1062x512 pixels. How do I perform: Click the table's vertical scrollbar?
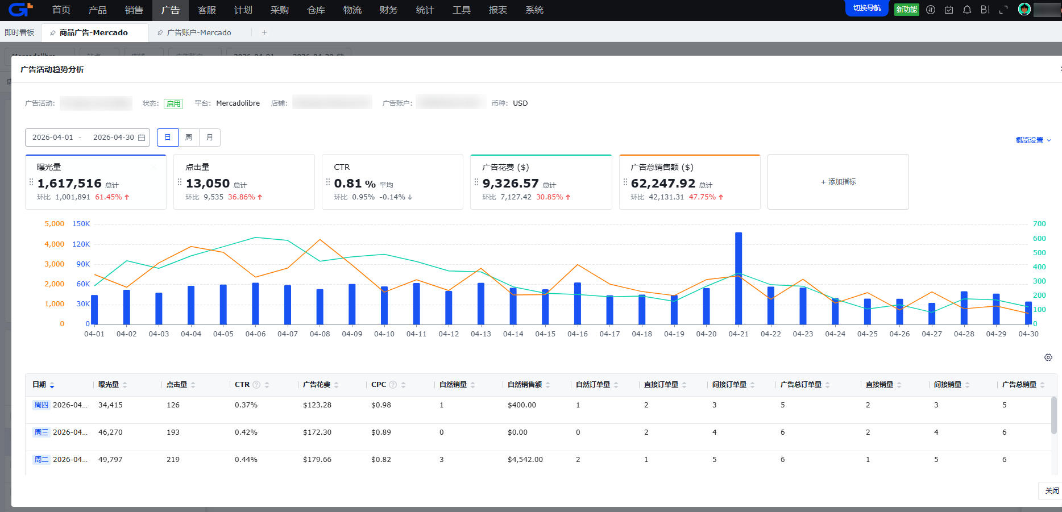click(1054, 415)
